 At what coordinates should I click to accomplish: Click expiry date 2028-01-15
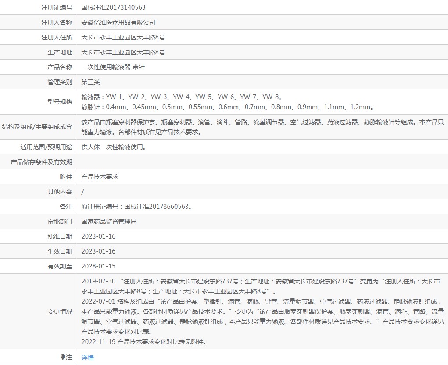(x=99, y=266)
